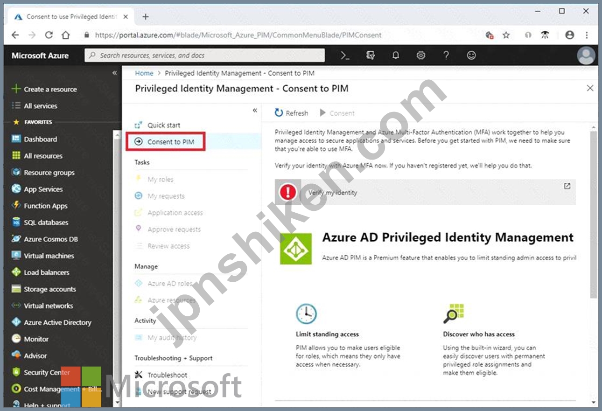Image resolution: width=602 pixels, height=411 pixels.
Task: Click the Virtual networks icon
Action: click(x=16, y=306)
